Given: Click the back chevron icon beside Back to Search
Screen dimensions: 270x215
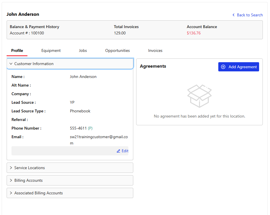Looking at the screenshot, I should point(234,15).
